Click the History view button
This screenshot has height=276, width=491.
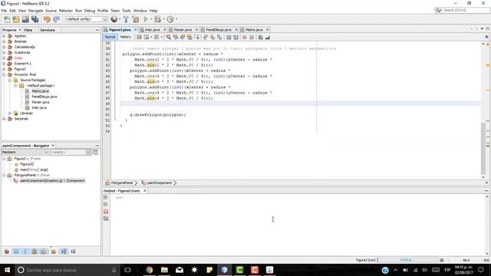[x=125, y=37]
